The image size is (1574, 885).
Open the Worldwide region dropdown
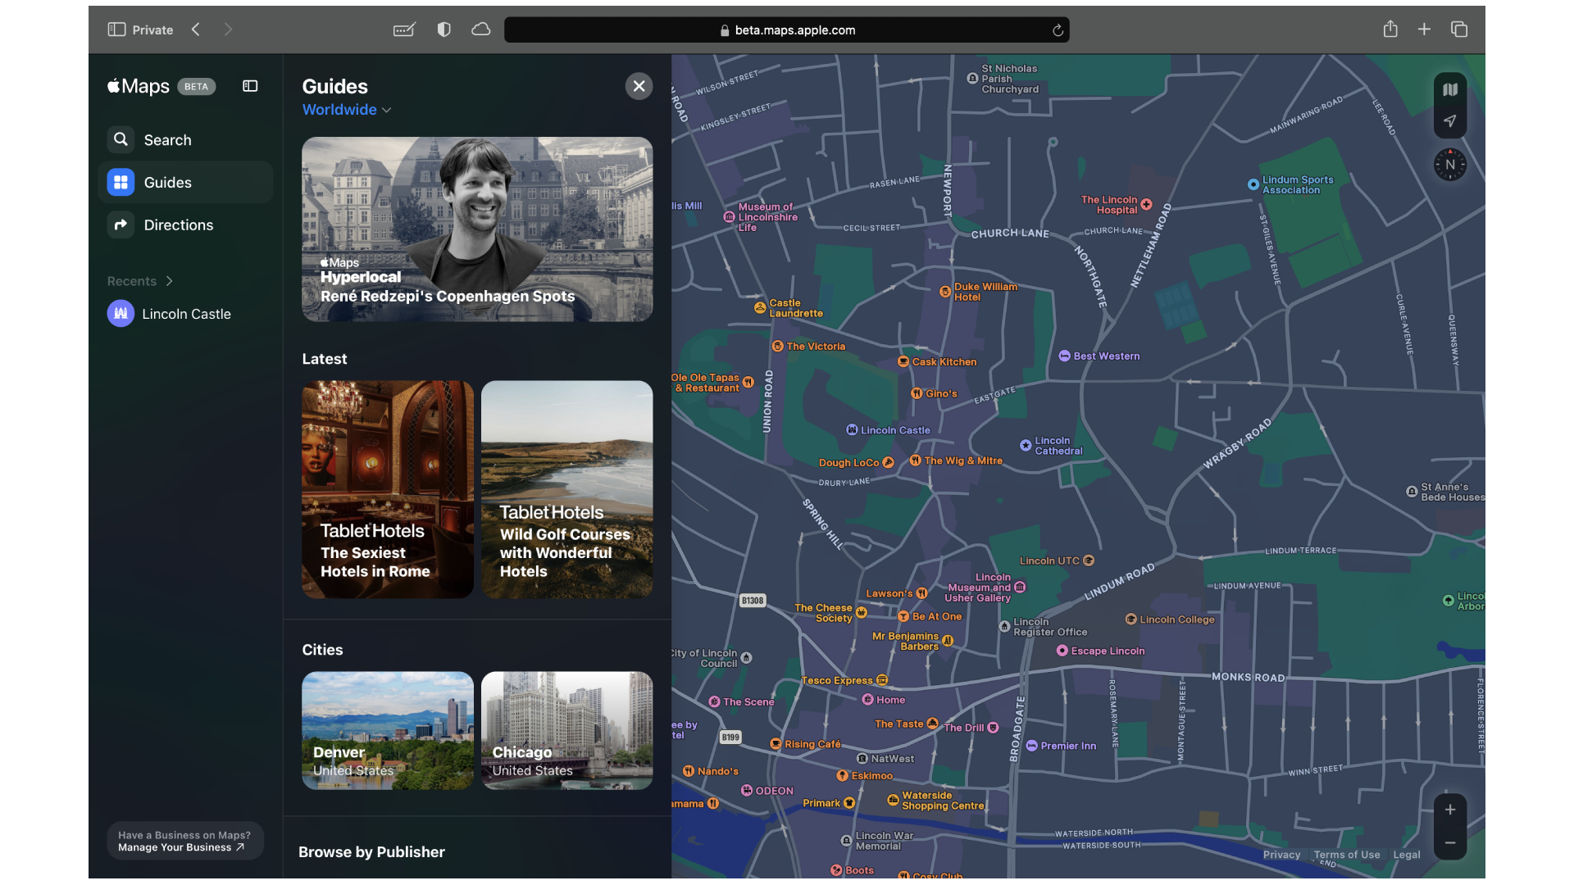coord(347,110)
